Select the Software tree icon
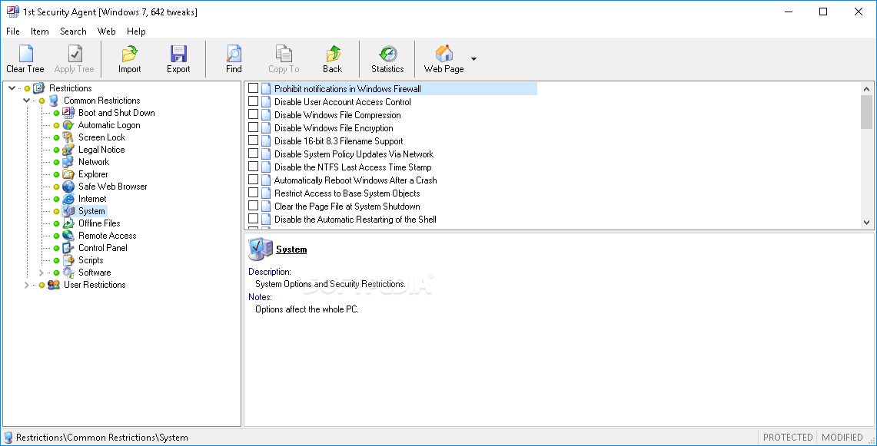This screenshot has width=877, height=446. pyautogui.click(x=68, y=273)
